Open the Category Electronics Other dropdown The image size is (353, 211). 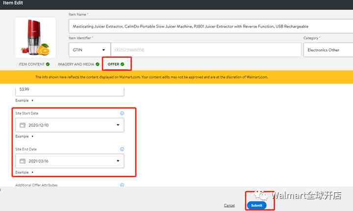pyautogui.click(x=328, y=50)
